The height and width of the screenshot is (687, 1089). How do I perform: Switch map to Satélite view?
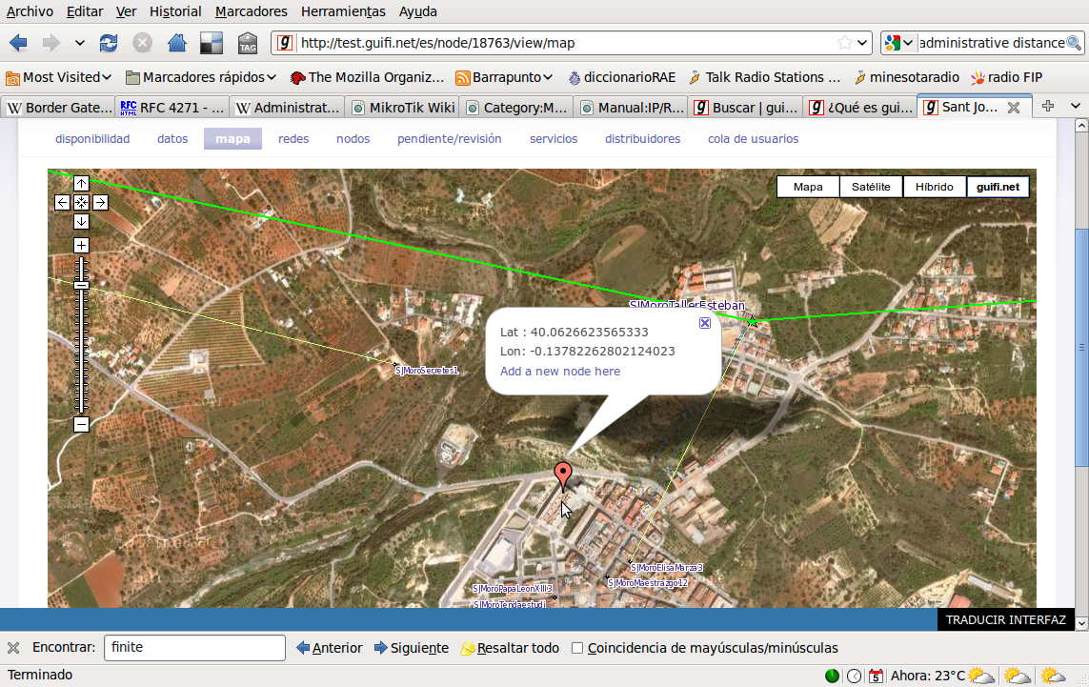click(x=871, y=187)
